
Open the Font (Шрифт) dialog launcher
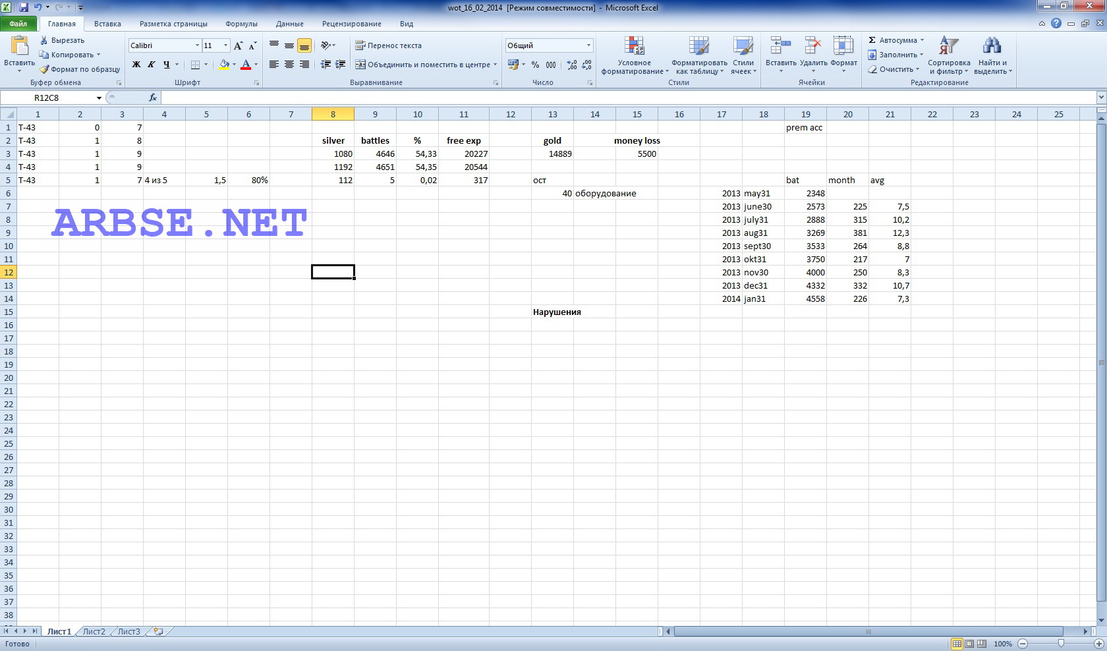[x=257, y=83]
